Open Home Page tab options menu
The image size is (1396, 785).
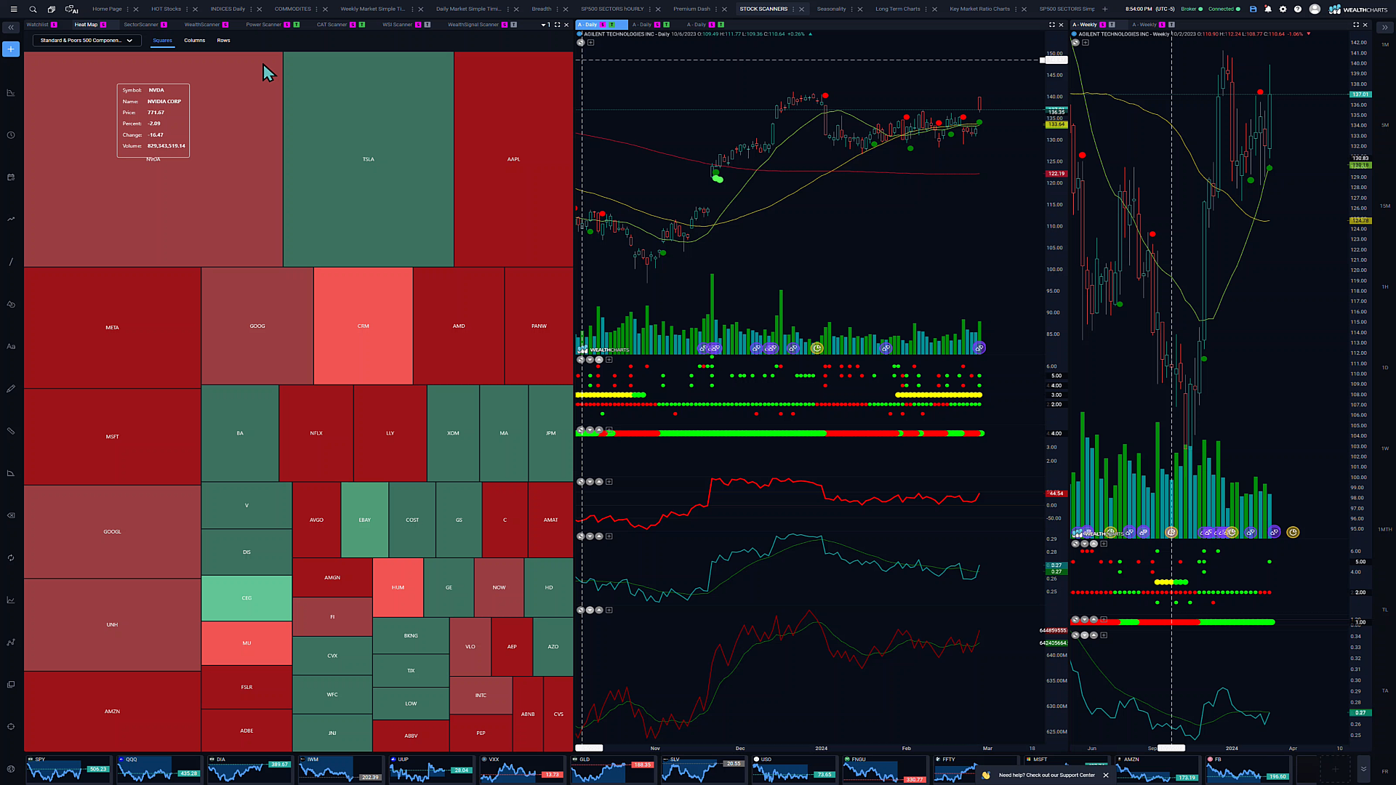(128, 9)
